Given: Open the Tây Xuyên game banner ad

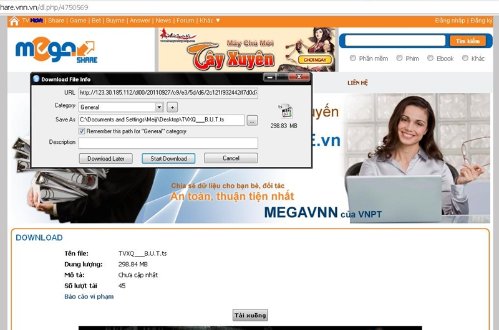Looking at the screenshot, I should tap(247, 50).
